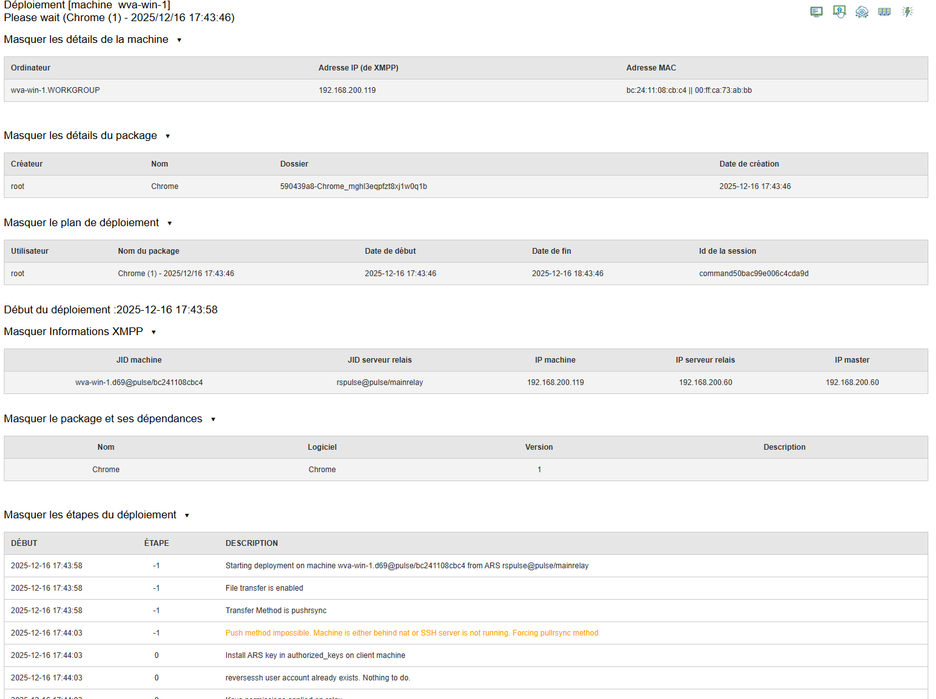Click 'Masquer les détails de la machine' heading

coord(86,40)
